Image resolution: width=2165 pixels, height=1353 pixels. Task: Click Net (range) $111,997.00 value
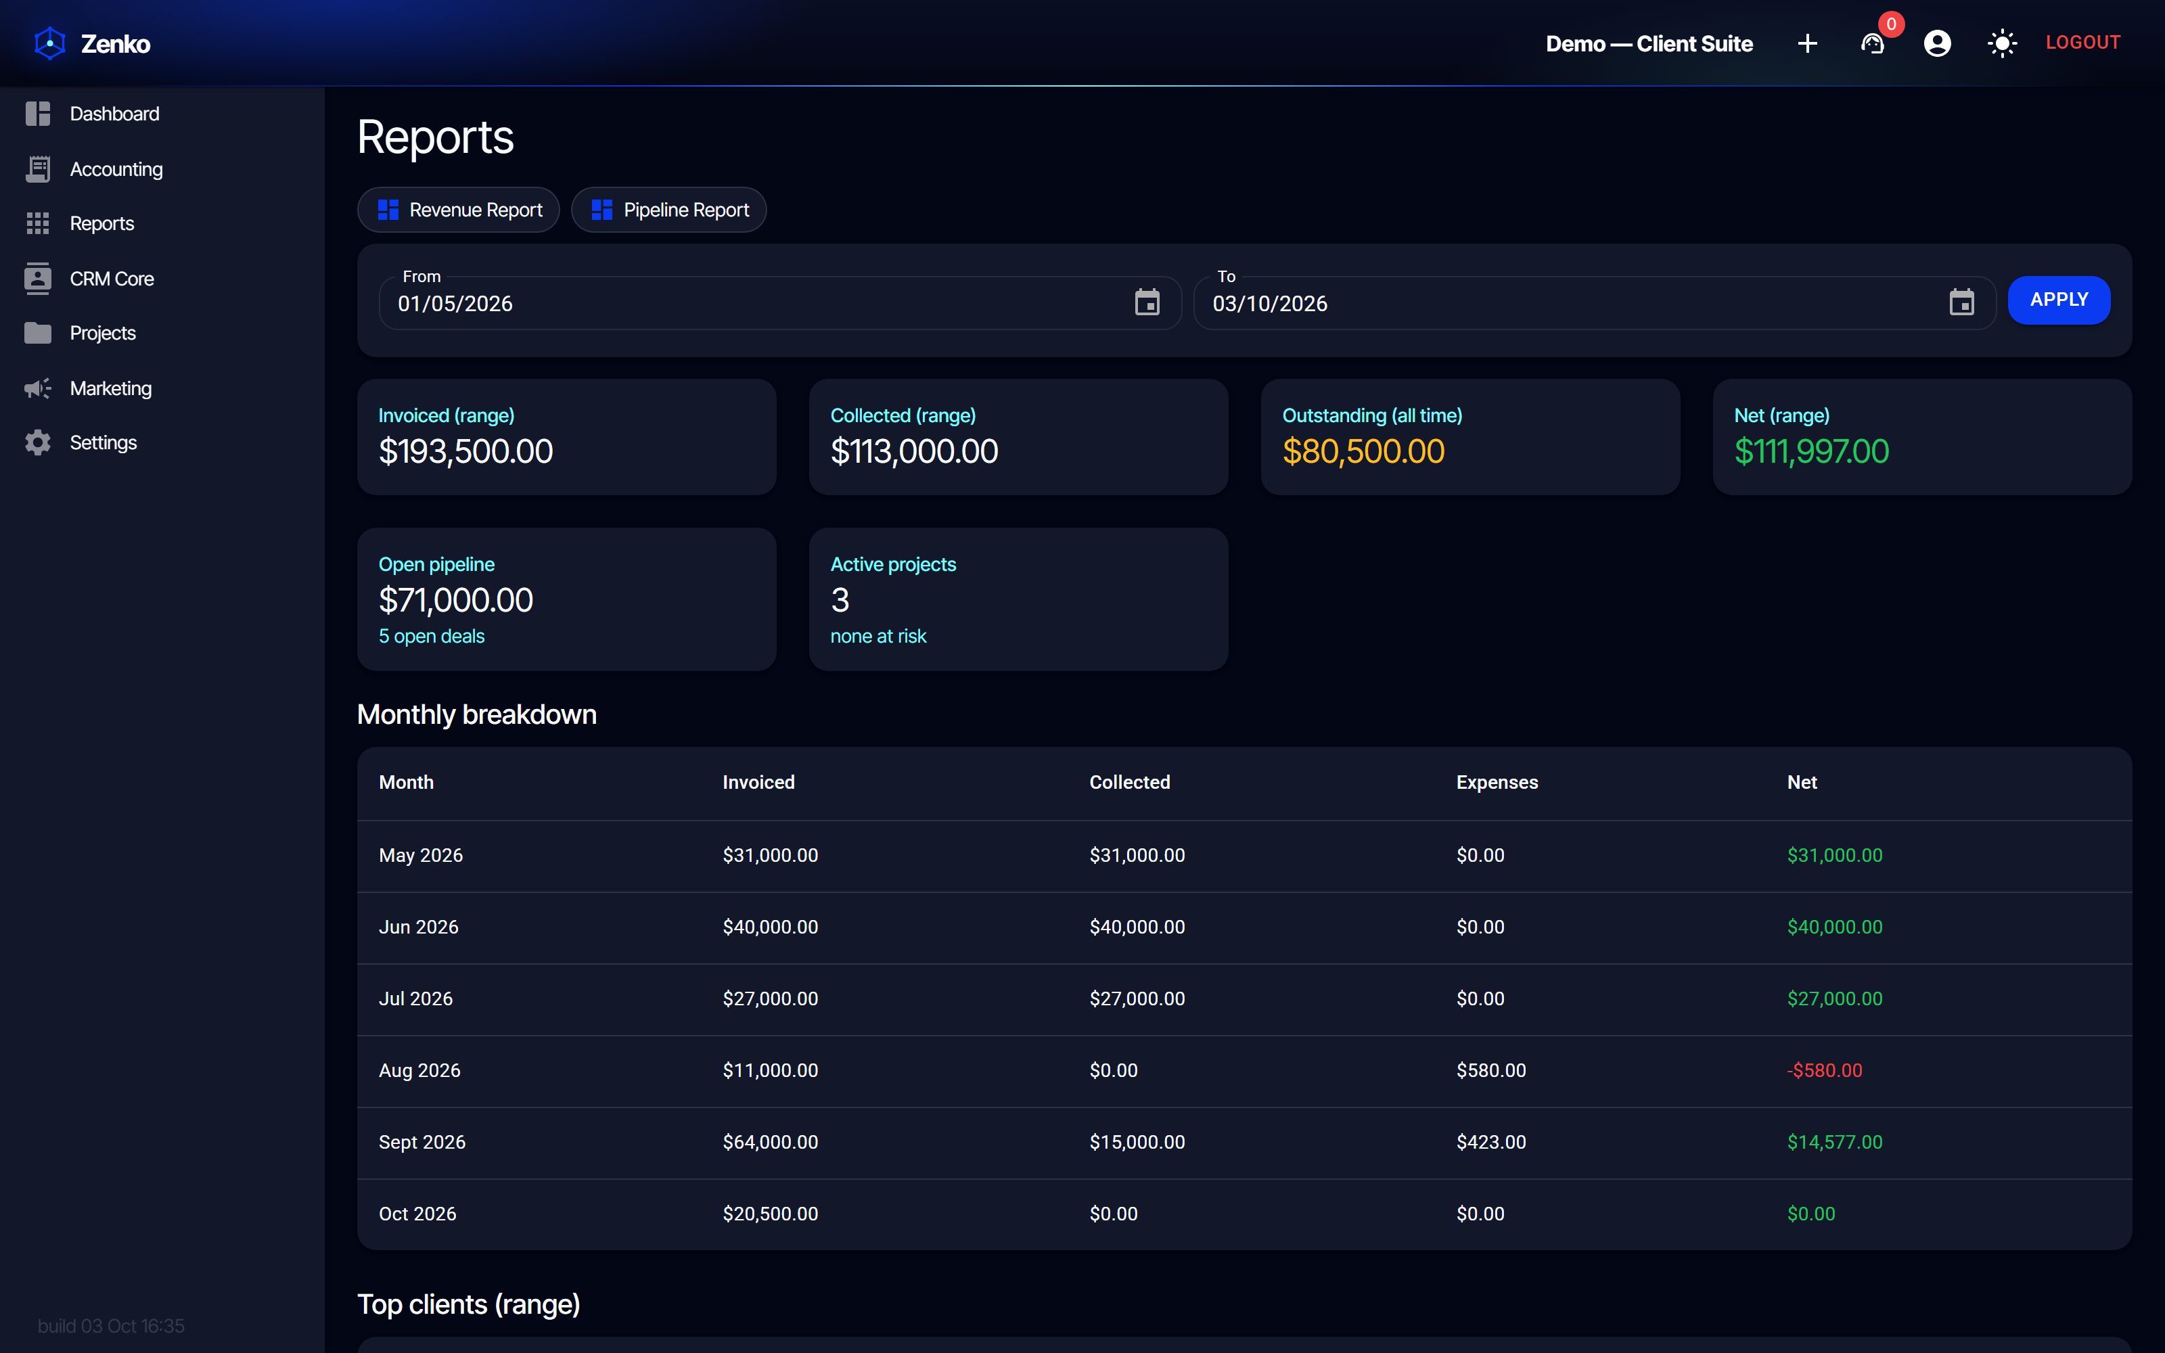(x=1810, y=451)
